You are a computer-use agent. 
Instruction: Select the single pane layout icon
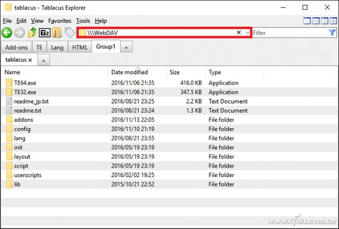(307, 21)
